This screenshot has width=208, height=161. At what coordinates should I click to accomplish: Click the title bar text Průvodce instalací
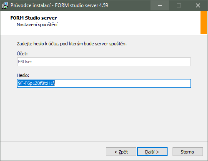click(30, 5)
